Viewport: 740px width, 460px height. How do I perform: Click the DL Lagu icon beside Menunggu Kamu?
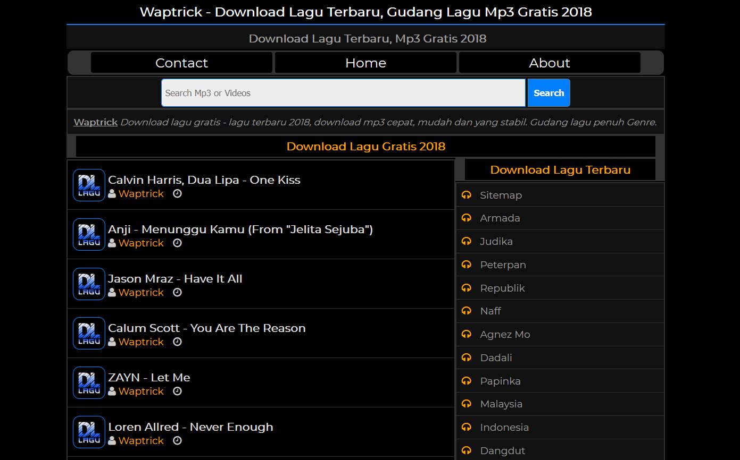89,235
